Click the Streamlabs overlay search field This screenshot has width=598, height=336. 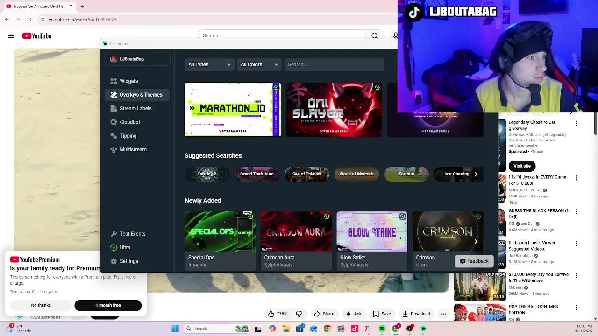pos(334,64)
